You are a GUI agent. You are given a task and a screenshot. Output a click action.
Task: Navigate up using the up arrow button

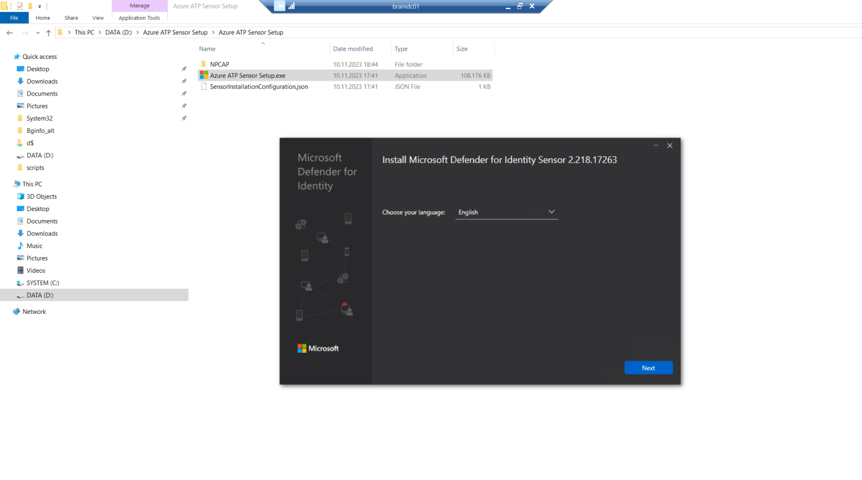coord(48,33)
